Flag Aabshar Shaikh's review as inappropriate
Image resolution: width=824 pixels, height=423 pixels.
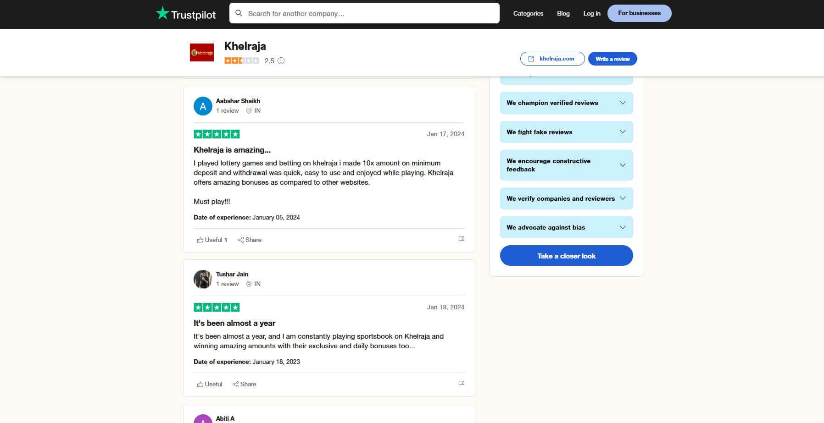(461, 240)
